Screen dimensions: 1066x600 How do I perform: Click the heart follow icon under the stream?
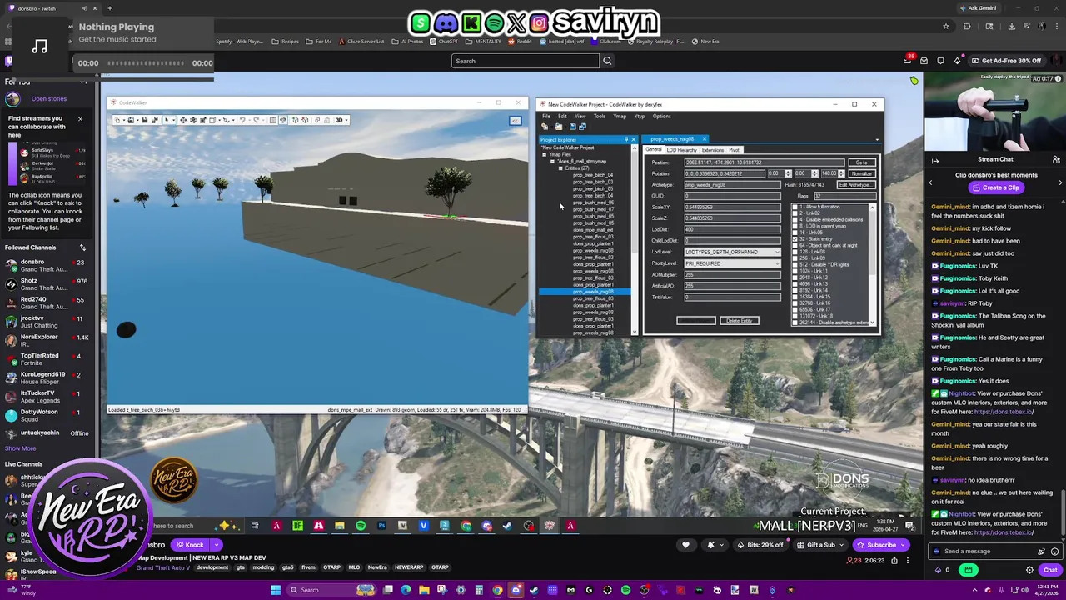685,545
